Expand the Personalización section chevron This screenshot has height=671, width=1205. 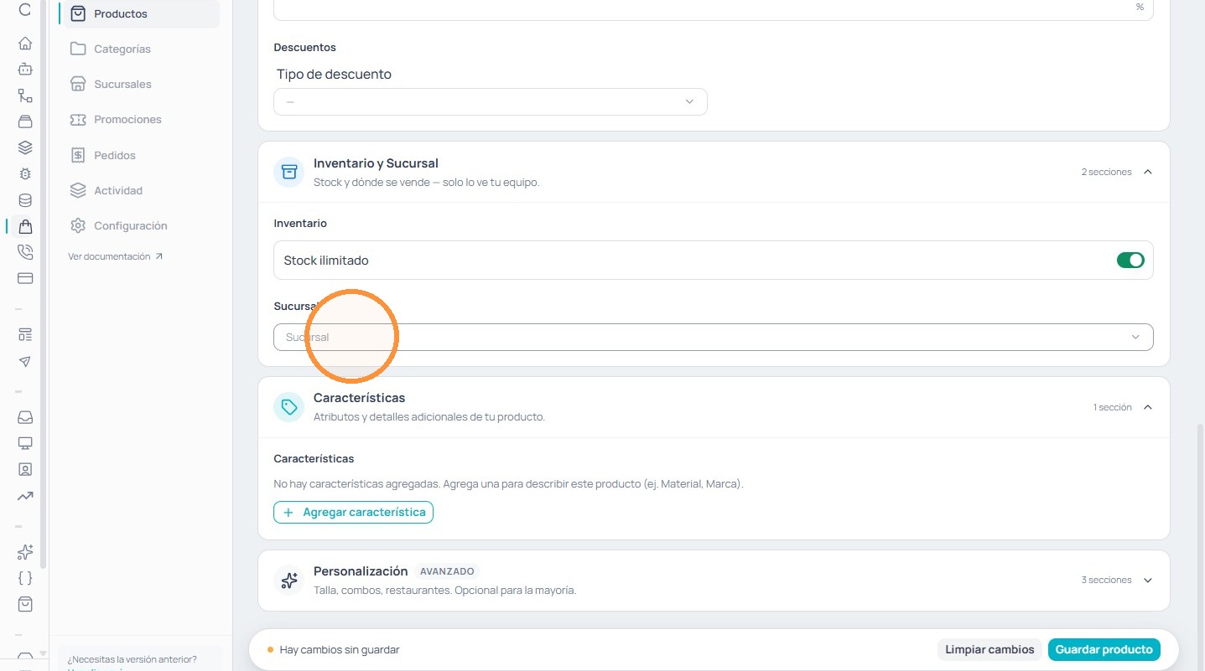1148,580
